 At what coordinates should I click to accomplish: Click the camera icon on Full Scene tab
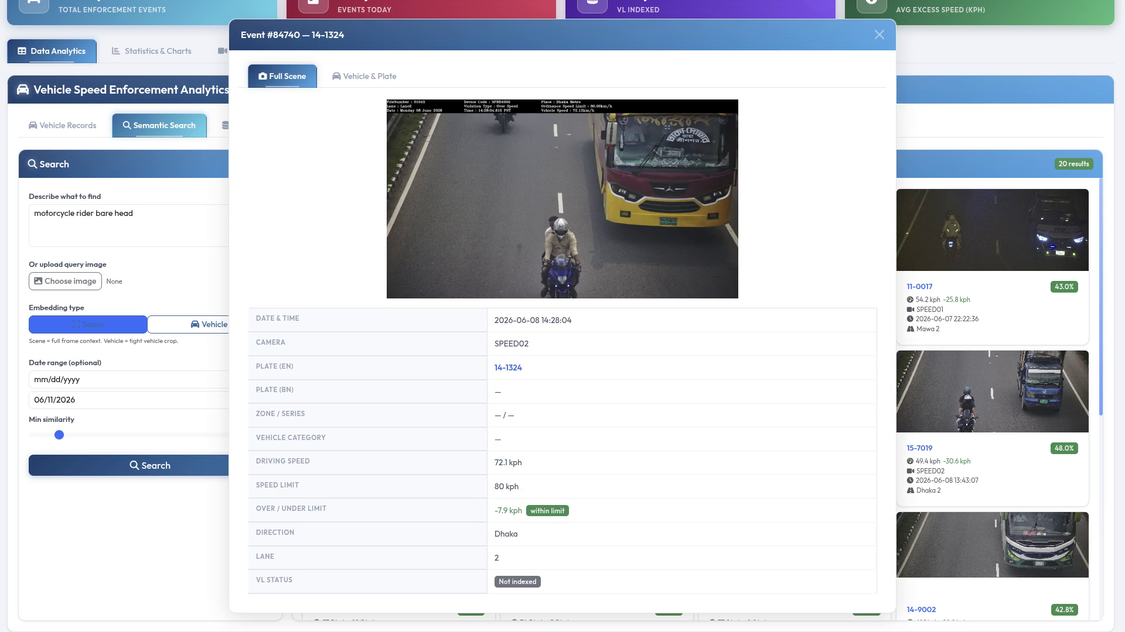(262, 76)
